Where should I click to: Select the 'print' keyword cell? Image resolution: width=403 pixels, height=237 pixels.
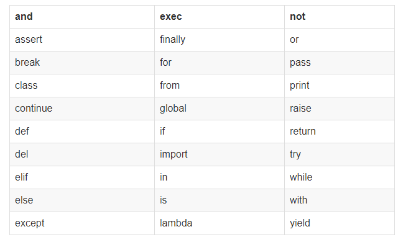(340, 86)
